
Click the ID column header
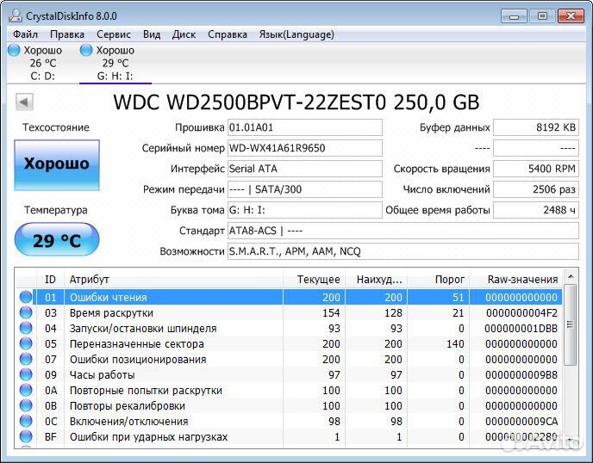click(x=50, y=280)
